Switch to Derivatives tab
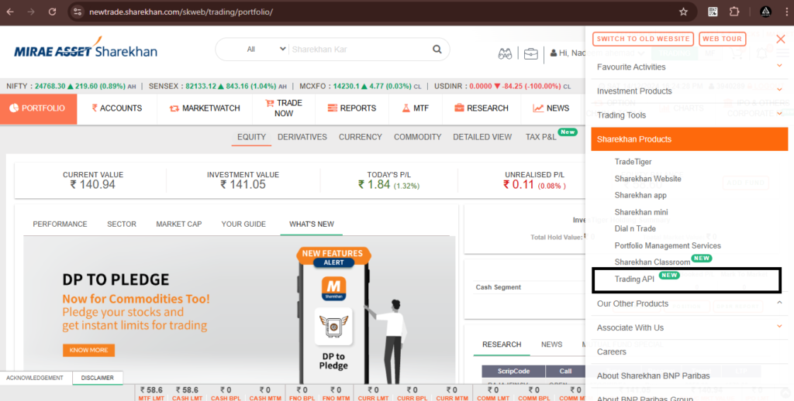Screen dimensions: 794x401 coord(302,137)
